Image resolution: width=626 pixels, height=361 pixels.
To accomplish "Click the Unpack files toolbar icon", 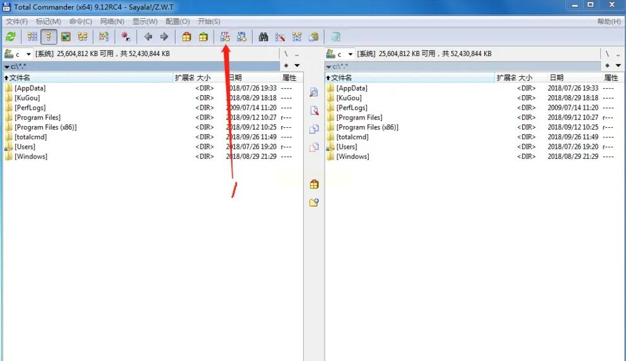I will 203,37.
